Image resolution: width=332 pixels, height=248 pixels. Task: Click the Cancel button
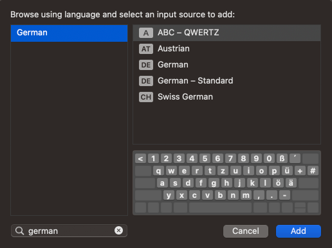pyautogui.click(x=246, y=231)
